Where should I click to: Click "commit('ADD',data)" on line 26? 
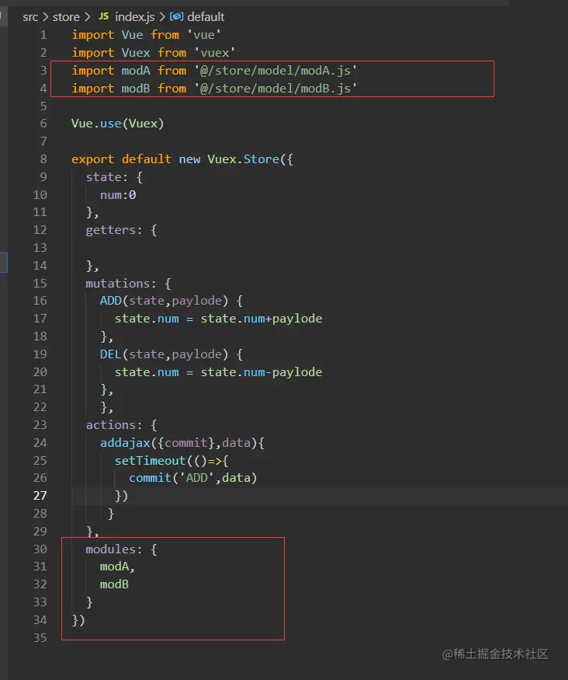193,478
